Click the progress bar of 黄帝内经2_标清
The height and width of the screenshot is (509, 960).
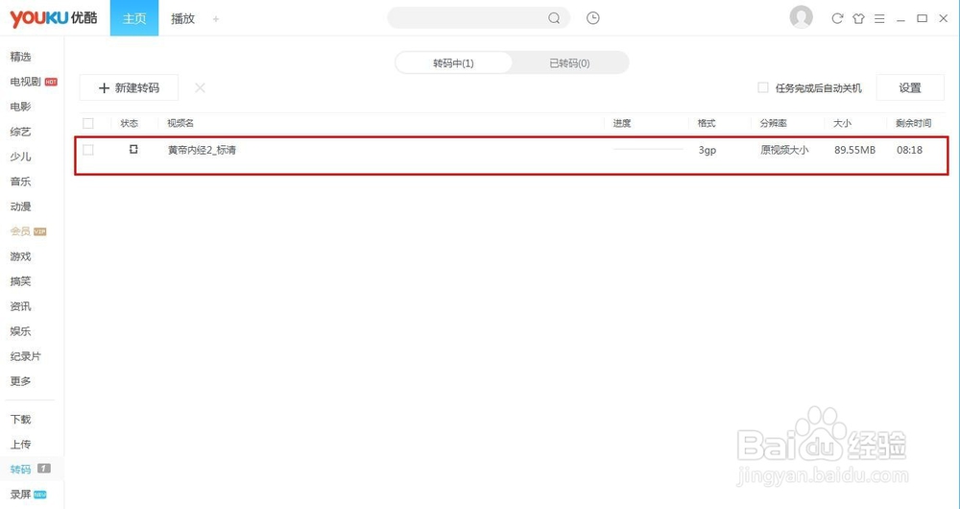click(648, 149)
